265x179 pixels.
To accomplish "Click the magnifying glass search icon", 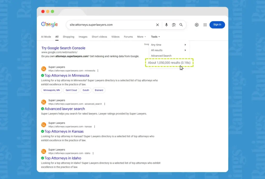I will tap(181, 25).
